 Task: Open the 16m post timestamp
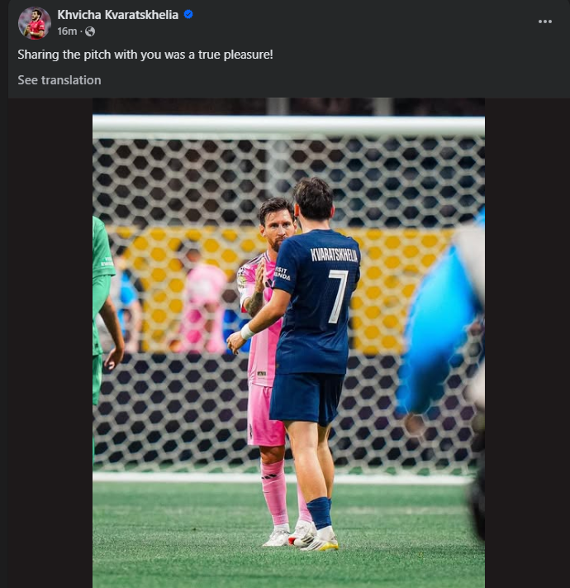pos(67,31)
